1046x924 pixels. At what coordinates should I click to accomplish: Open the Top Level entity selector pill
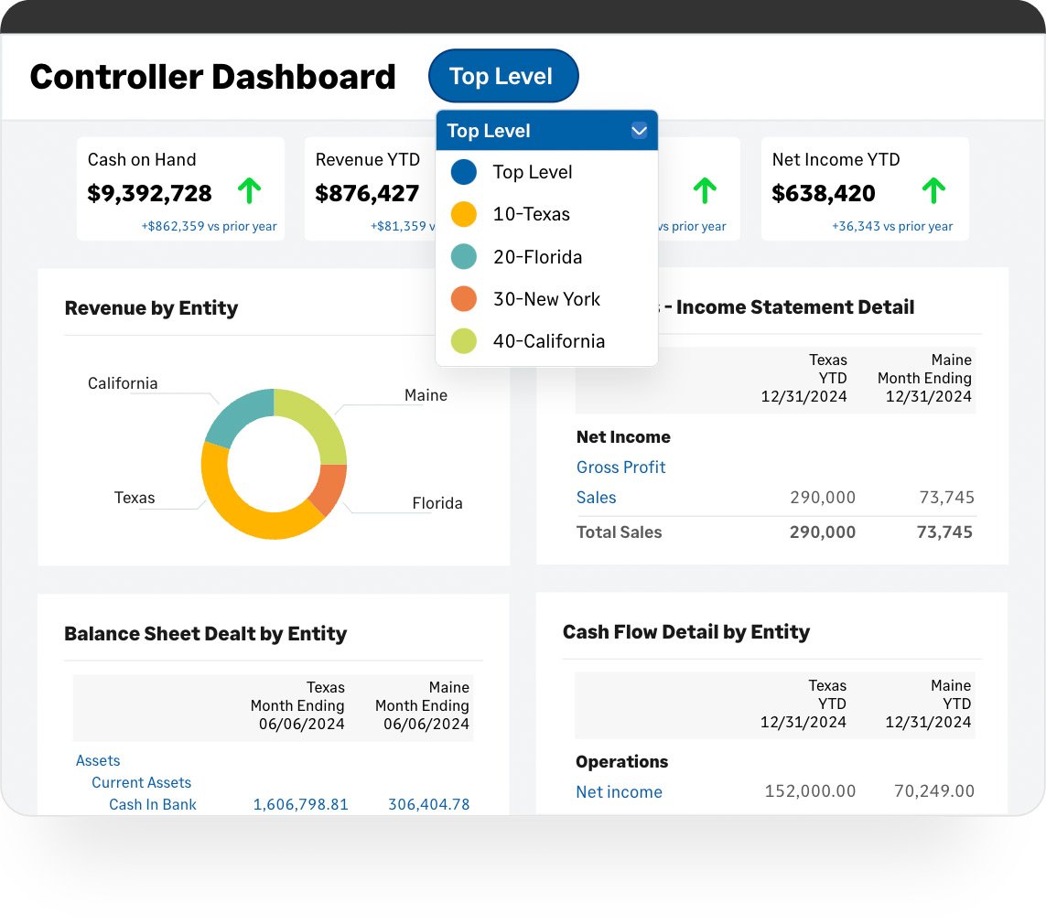tap(502, 77)
